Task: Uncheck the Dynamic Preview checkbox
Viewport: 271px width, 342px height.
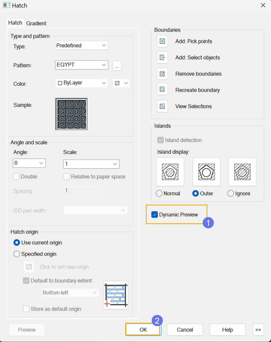Action: (x=155, y=215)
